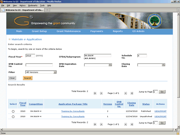Open the View menu
This screenshot has height=135, width=180.
pos(15,6)
